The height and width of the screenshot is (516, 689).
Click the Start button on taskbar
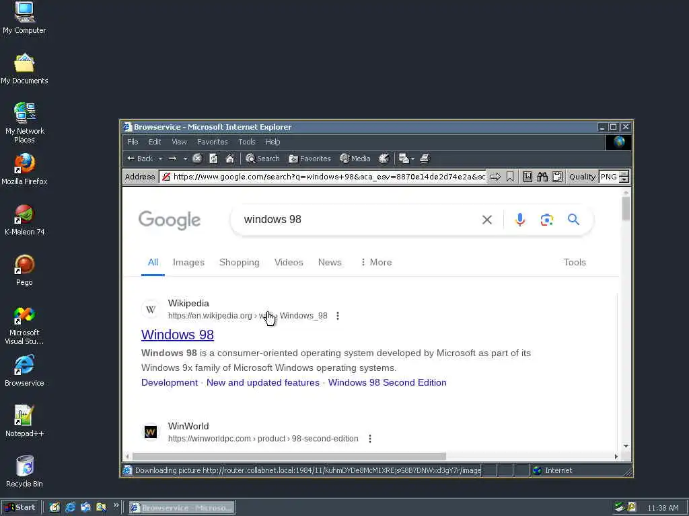click(20, 508)
